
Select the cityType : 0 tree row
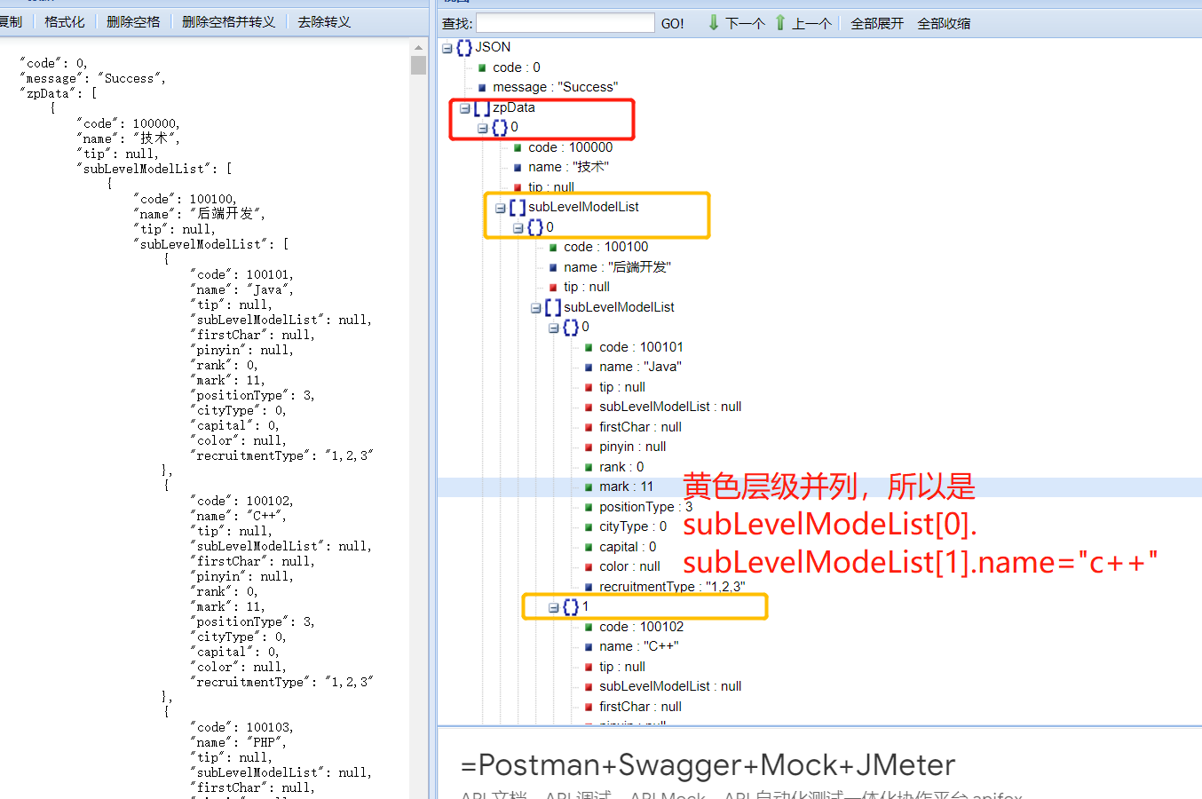[x=633, y=526]
